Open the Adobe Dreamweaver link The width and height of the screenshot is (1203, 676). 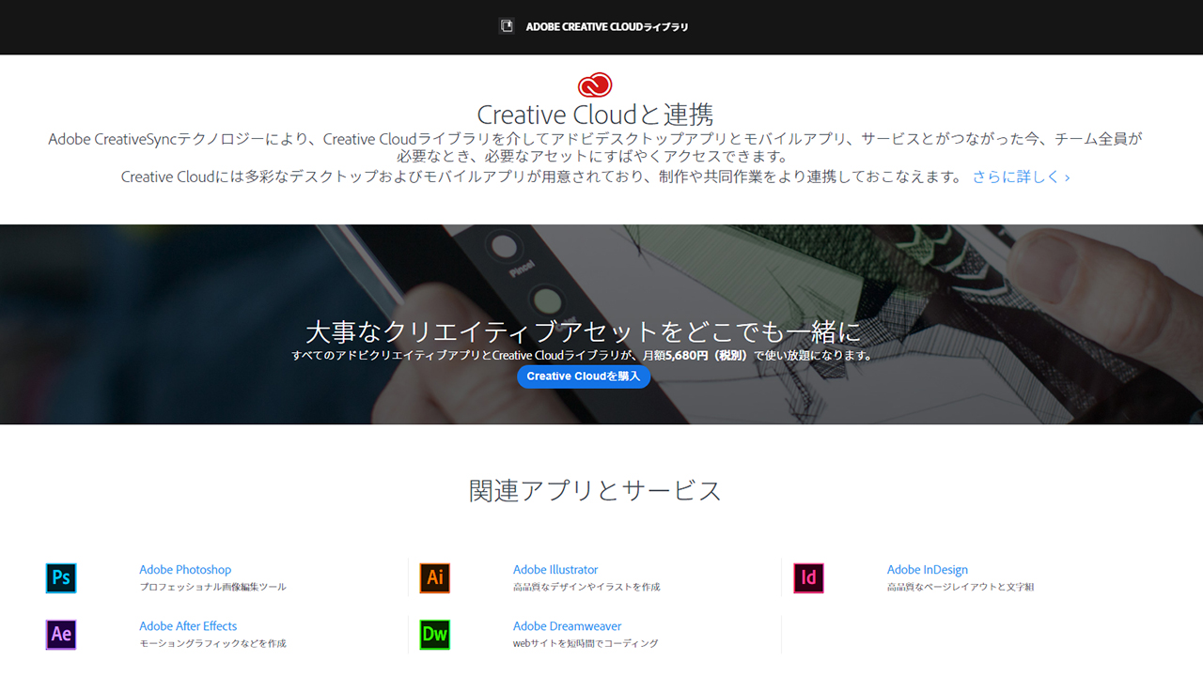tap(568, 626)
